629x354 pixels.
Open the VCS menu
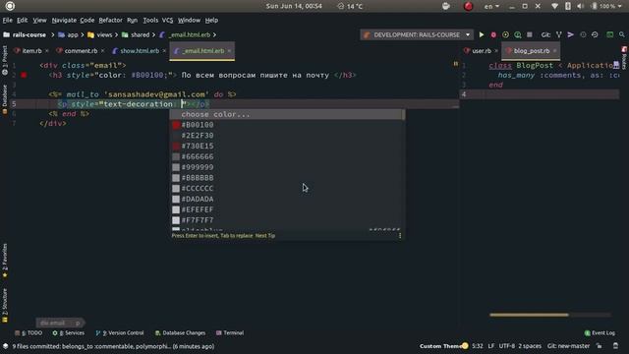[x=167, y=20]
